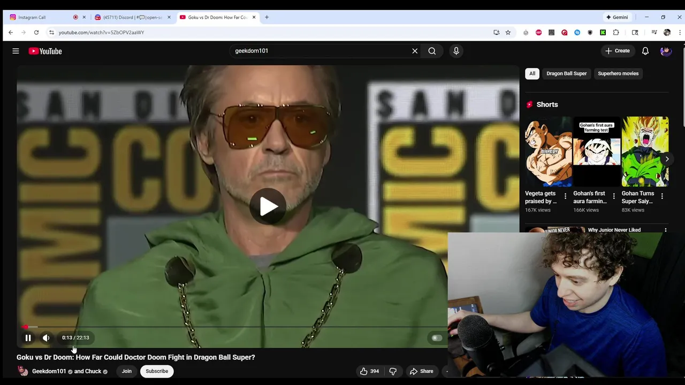The image size is (685, 385).
Task: Pause the video with control bar button
Action: [x=28, y=337]
